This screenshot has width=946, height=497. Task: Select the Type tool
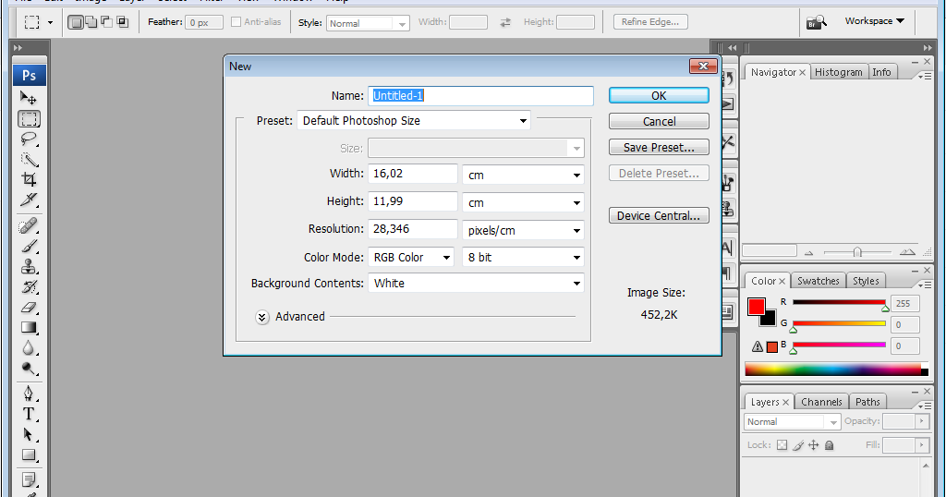pos(29,415)
